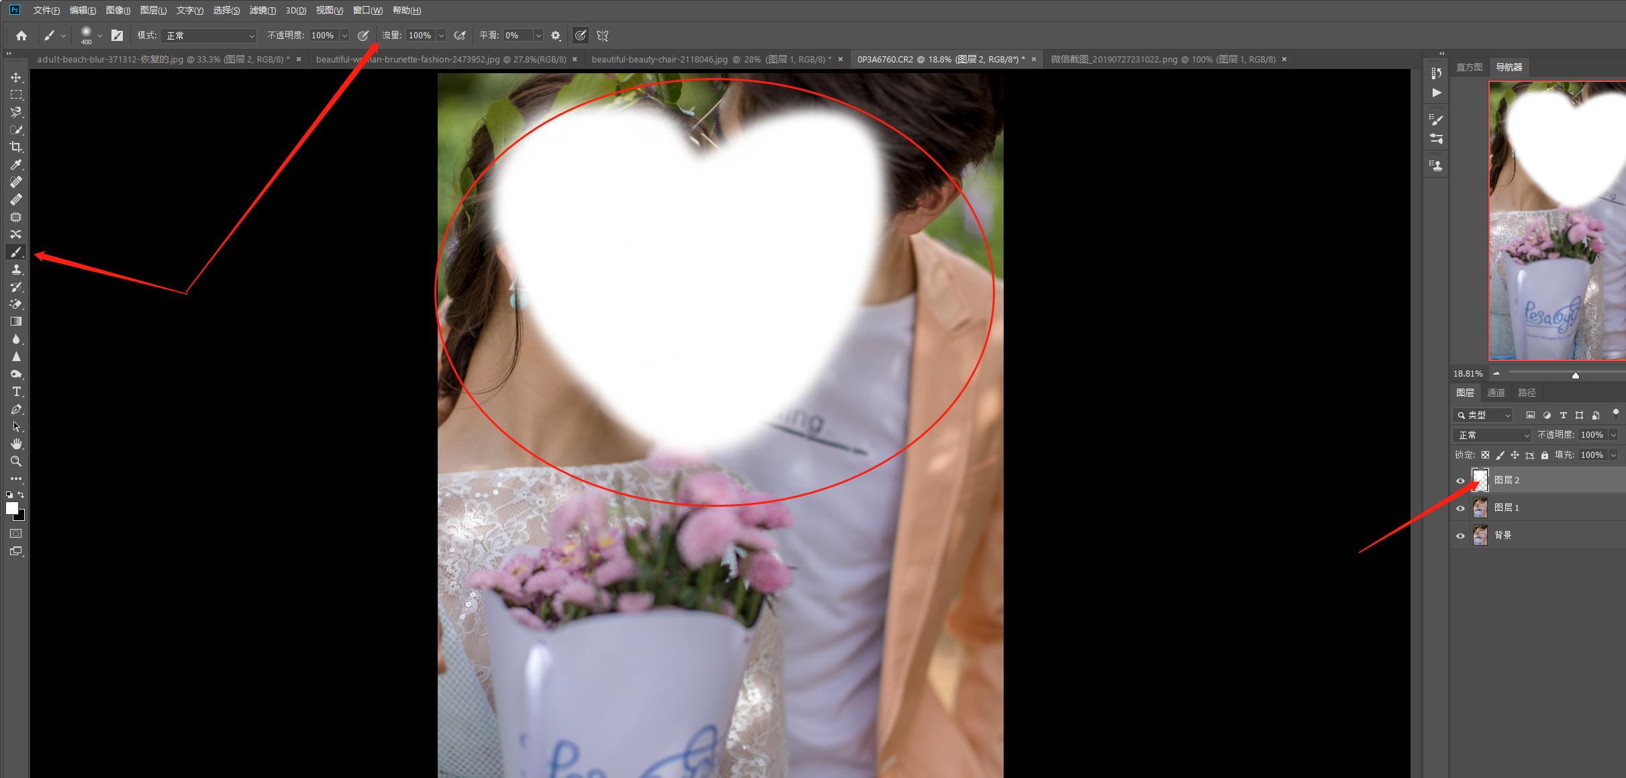The width and height of the screenshot is (1626, 778).
Task: Click the foreground color swatch
Action: coord(11,508)
